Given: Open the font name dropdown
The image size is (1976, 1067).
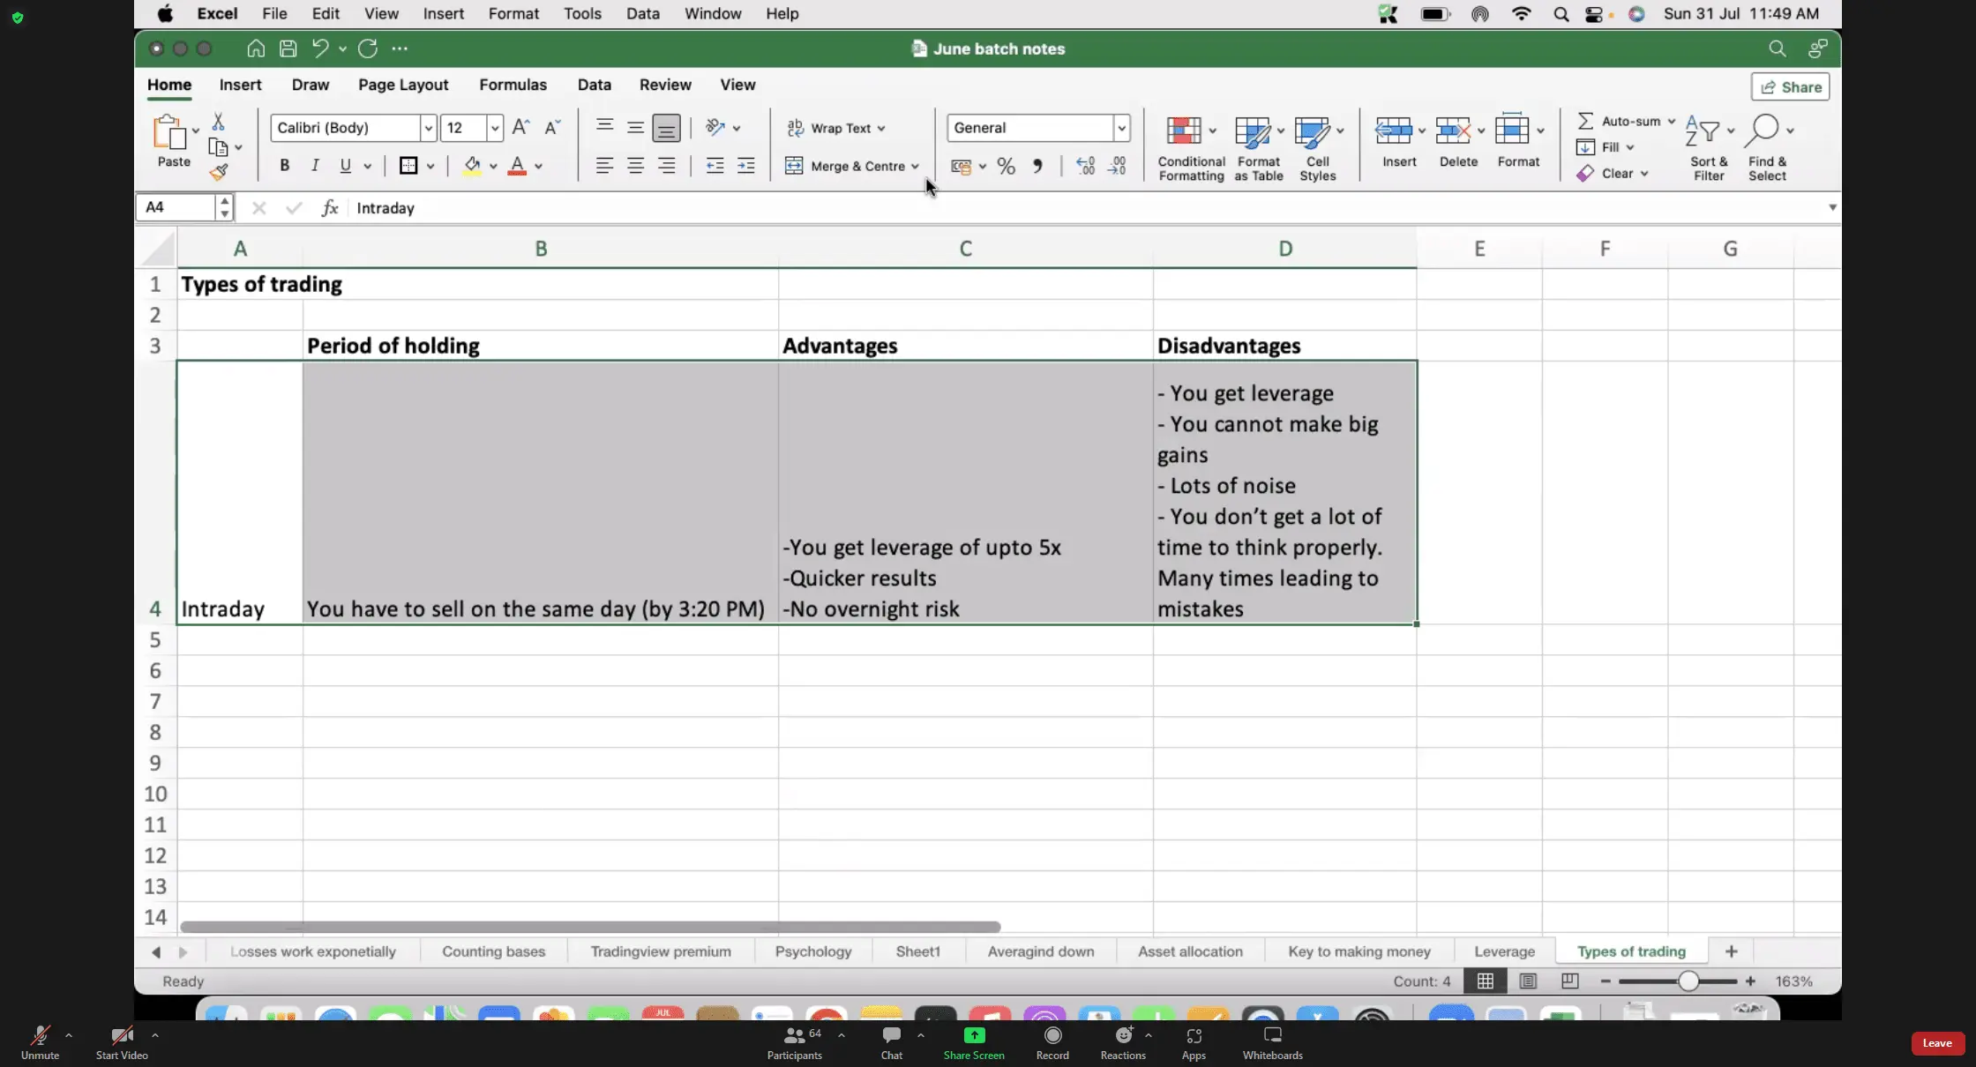Looking at the screenshot, I should 428,128.
